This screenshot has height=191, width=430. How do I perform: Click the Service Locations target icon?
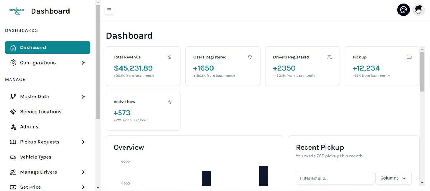click(13, 111)
